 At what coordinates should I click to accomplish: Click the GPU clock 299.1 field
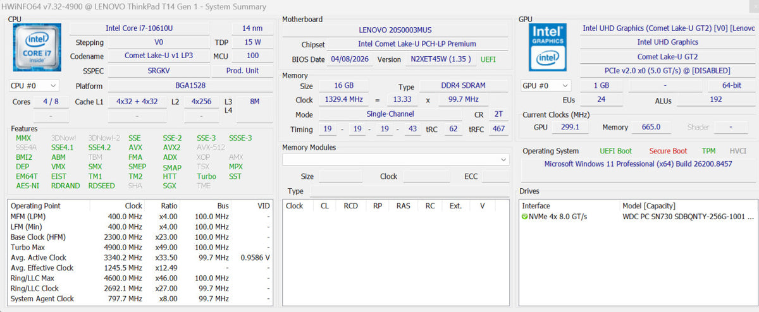coord(569,127)
